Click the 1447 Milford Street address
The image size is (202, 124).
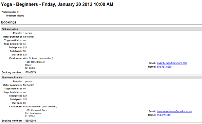(x=35, y=62)
